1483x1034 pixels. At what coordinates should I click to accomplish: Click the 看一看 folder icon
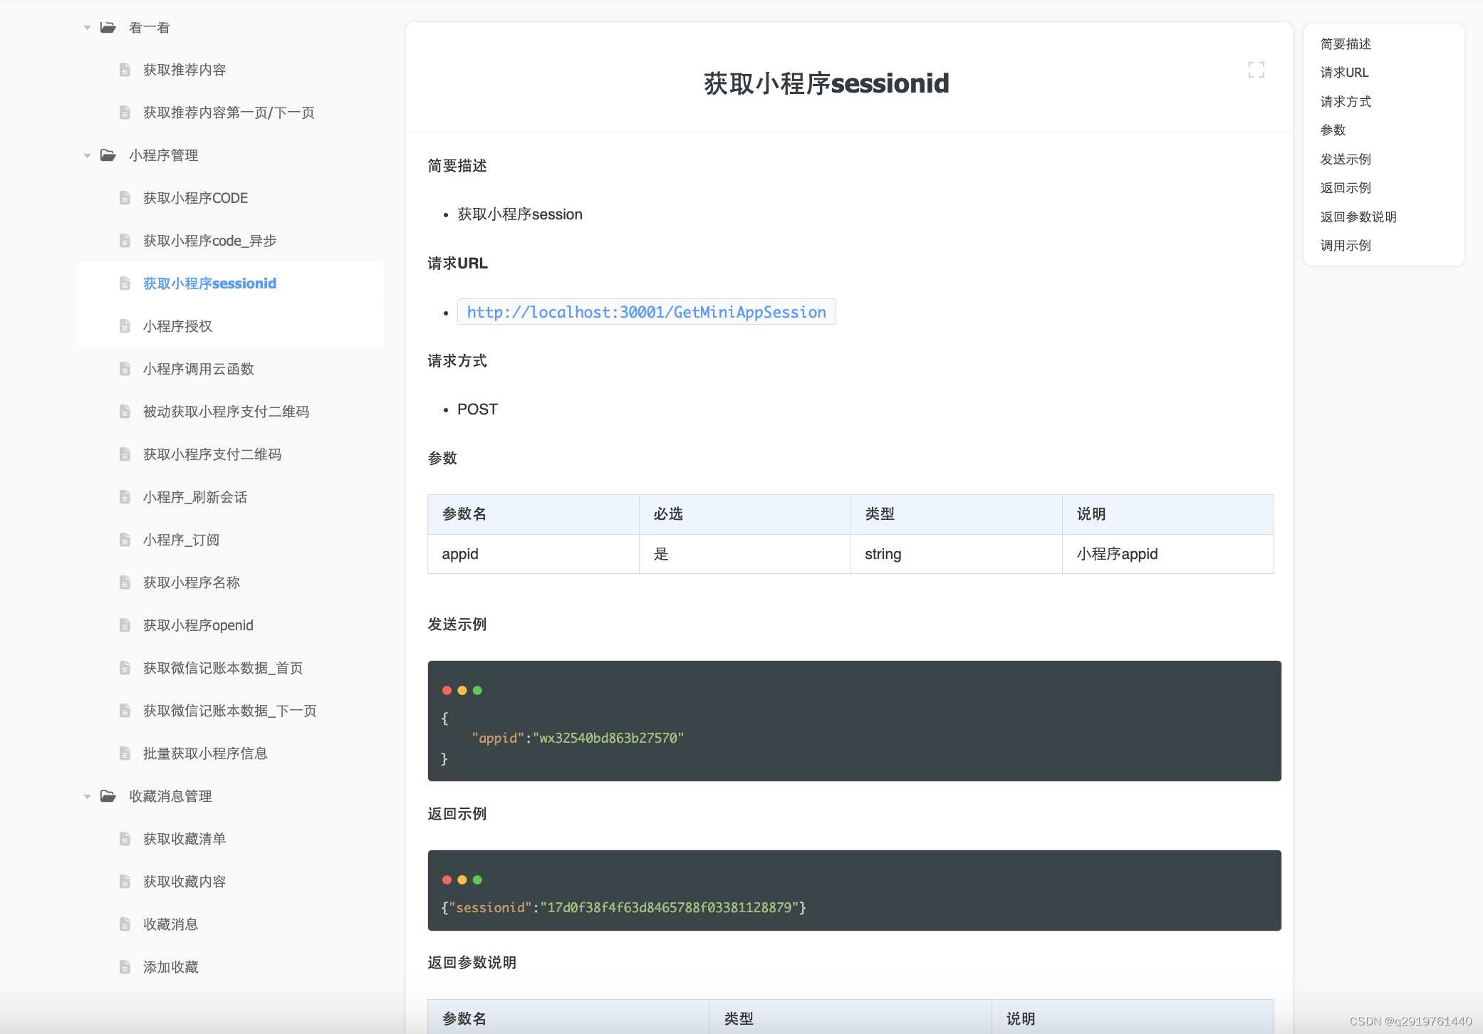click(108, 28)
